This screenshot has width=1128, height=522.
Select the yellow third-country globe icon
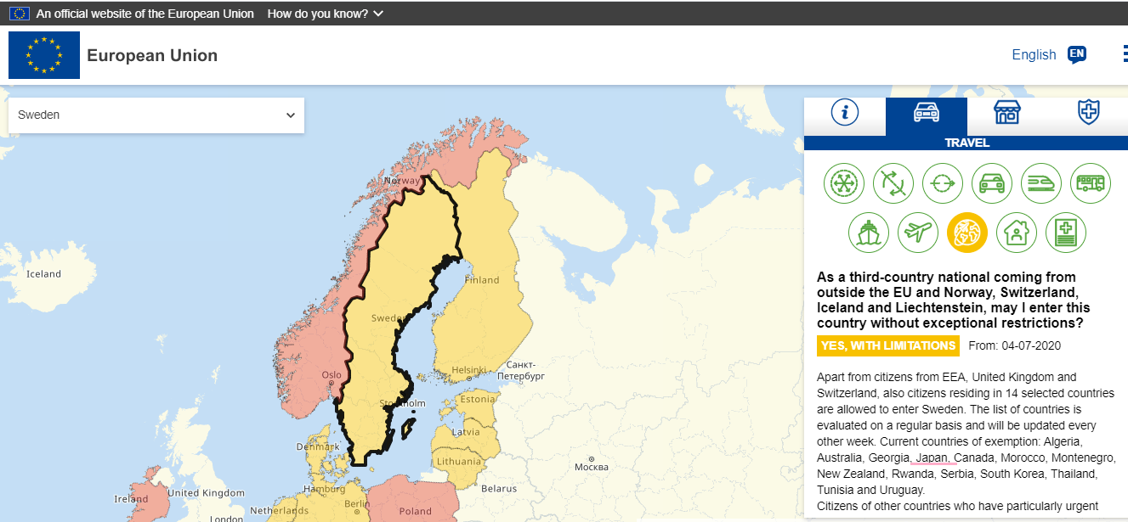point(967,233)
